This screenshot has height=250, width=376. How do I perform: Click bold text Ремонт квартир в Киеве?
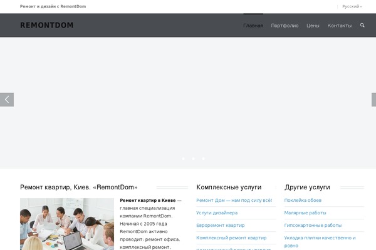click(x=148, y=200)
